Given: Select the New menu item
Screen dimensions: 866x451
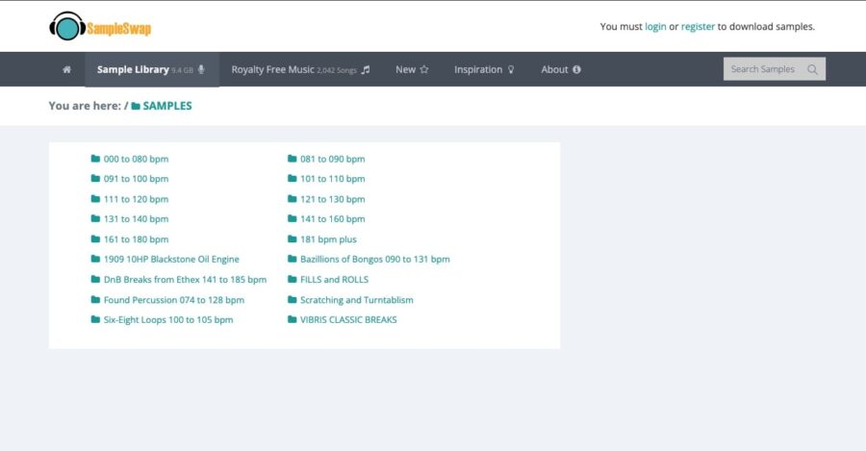Looking at the screenshot, I should click(412, 69).
